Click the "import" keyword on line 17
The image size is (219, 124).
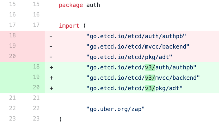[x=69, y=26]
